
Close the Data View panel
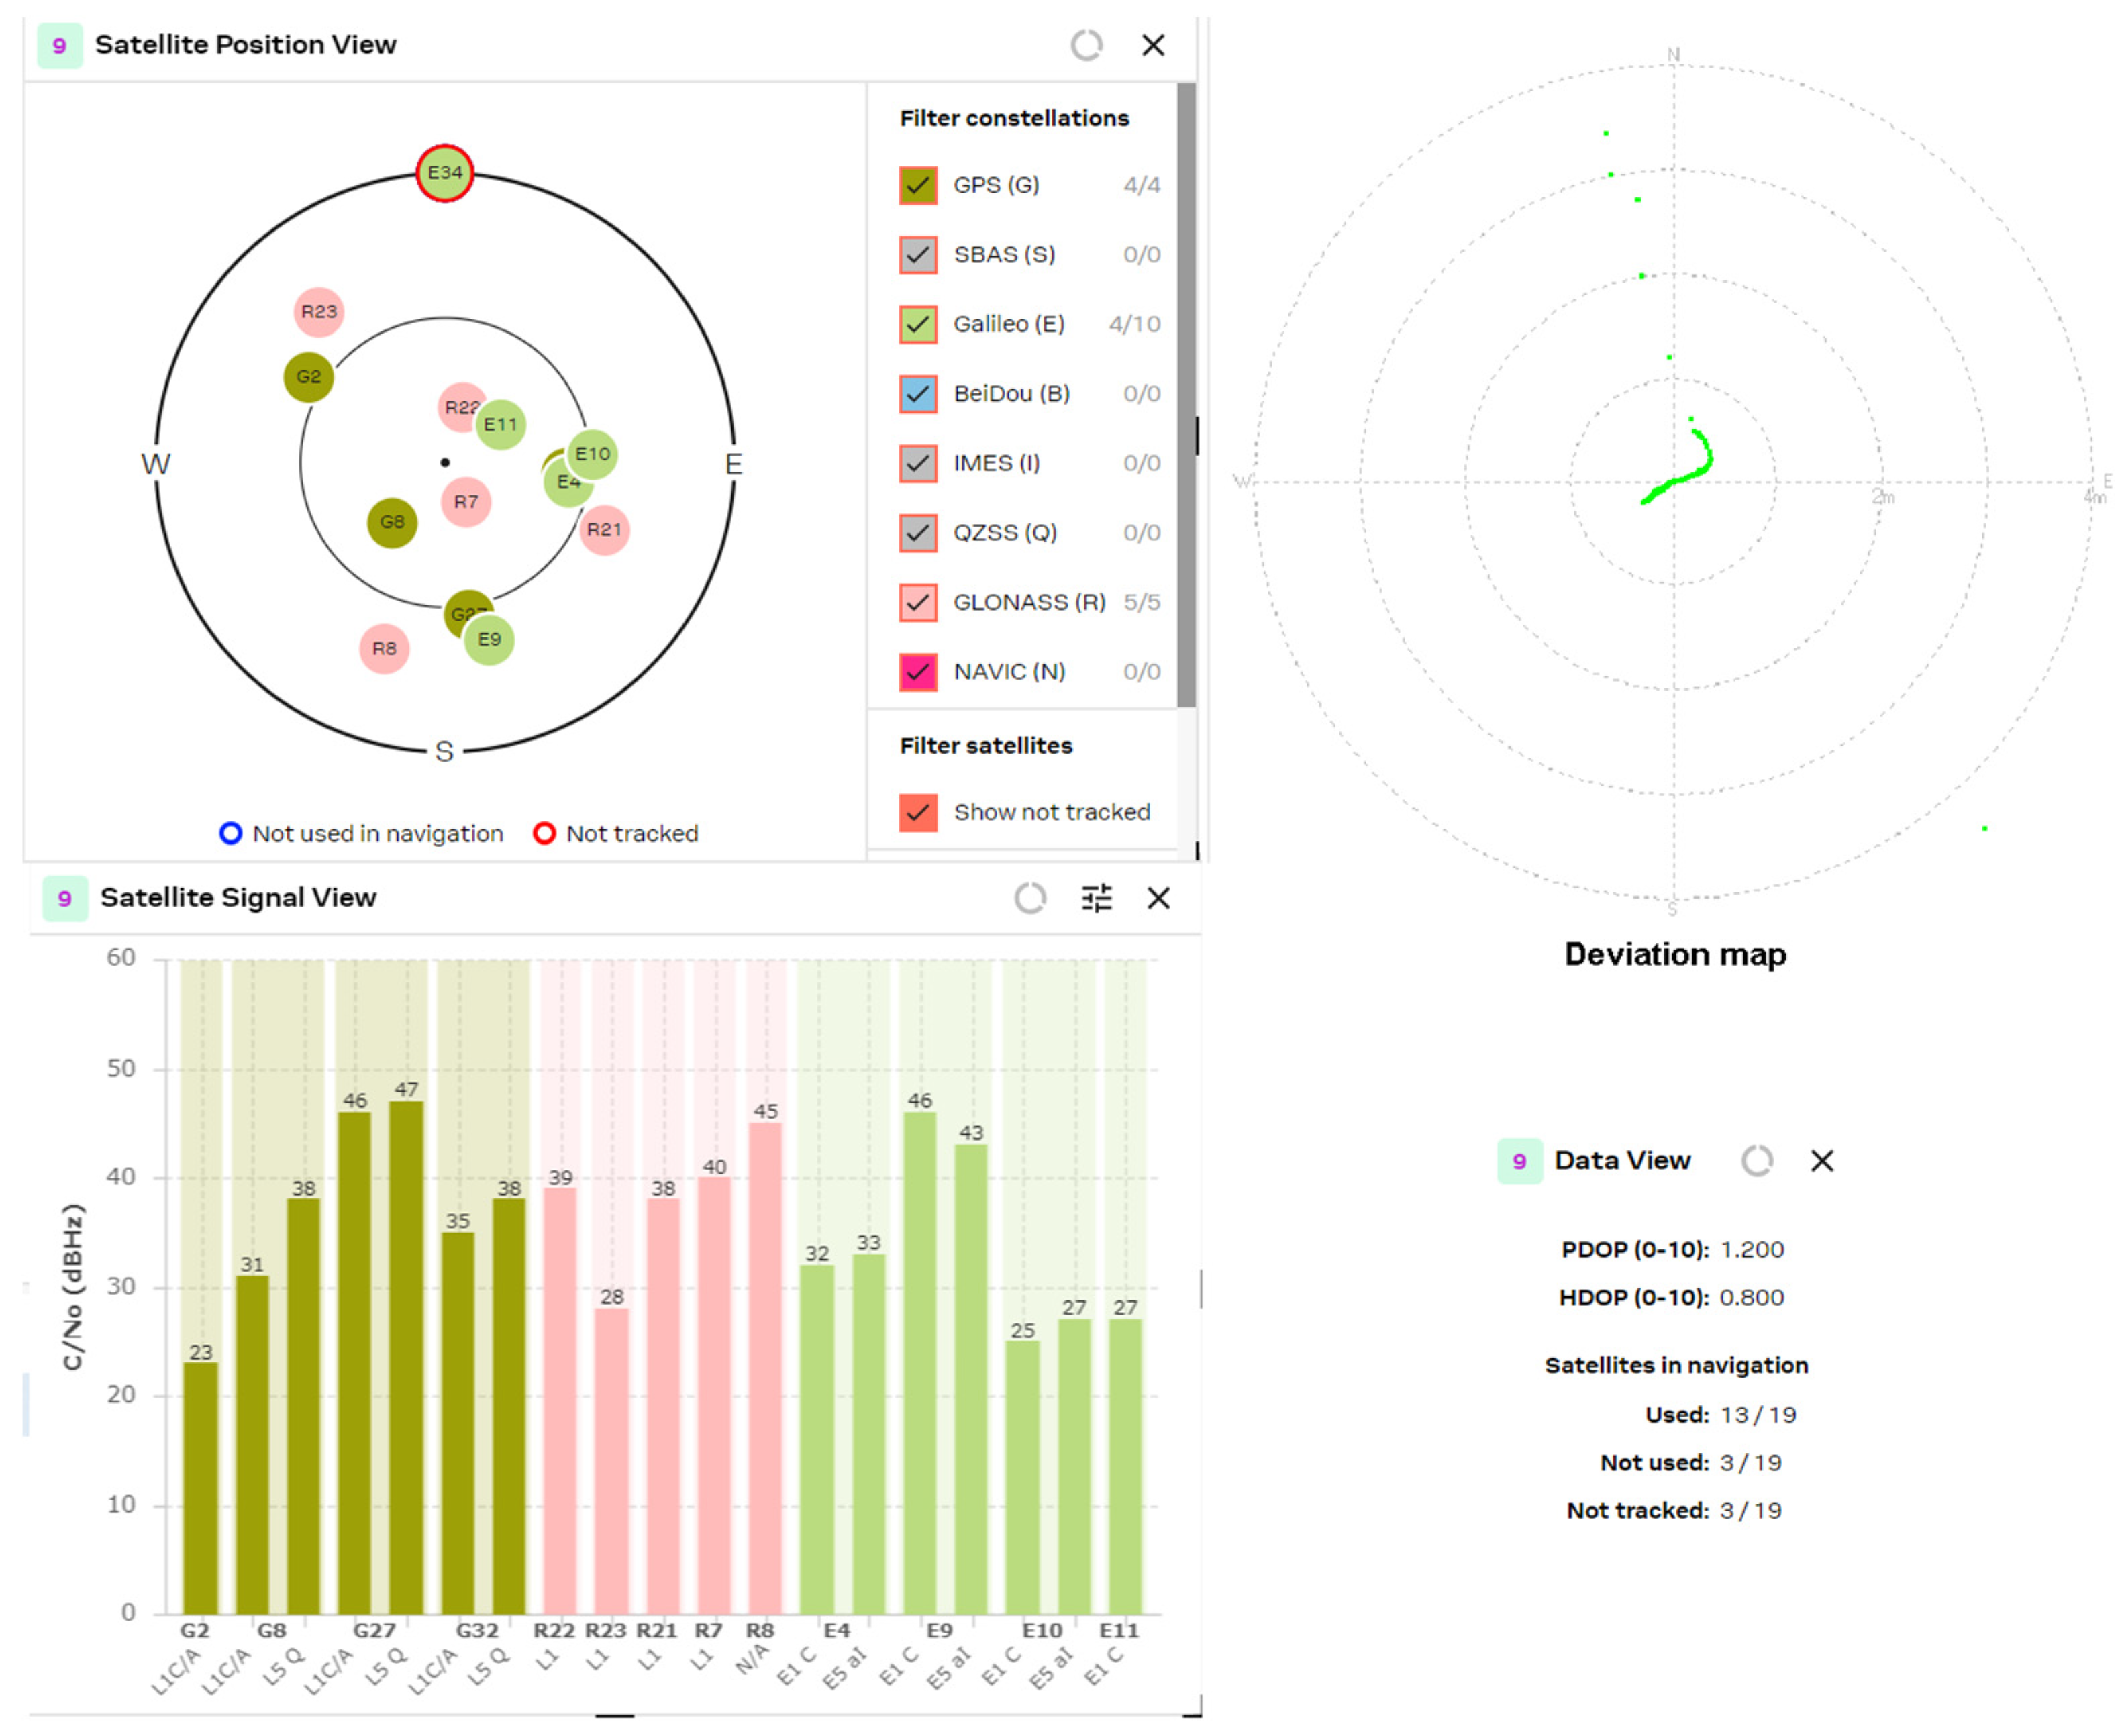pyautogui.click(x=1822, y=1160)
